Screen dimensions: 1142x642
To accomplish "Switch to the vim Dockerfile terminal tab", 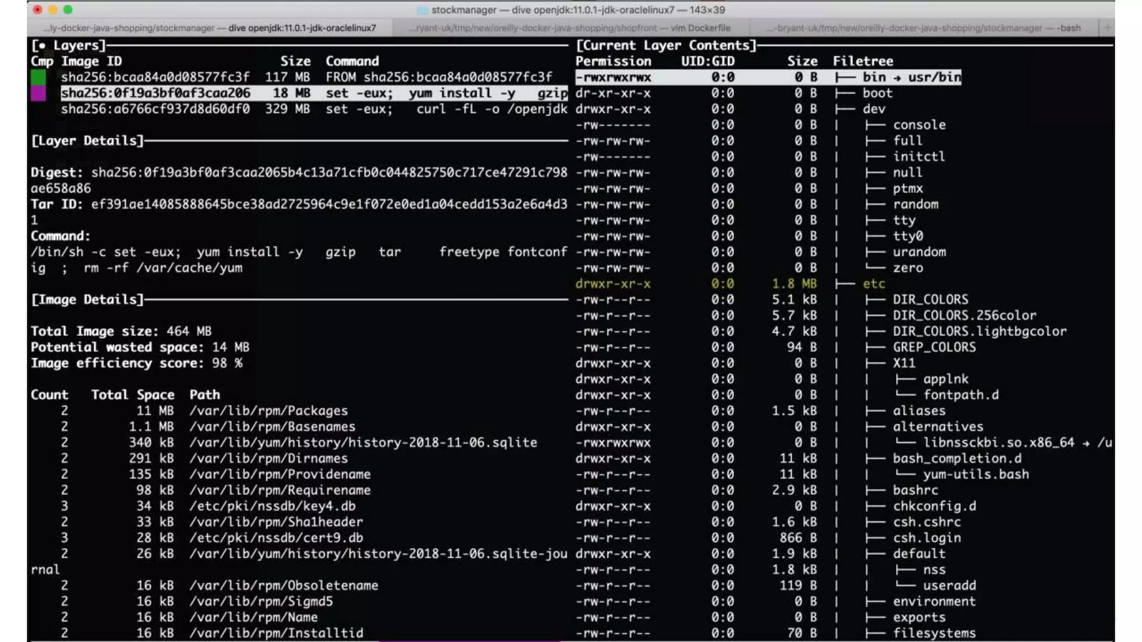I will click(570, 28).
